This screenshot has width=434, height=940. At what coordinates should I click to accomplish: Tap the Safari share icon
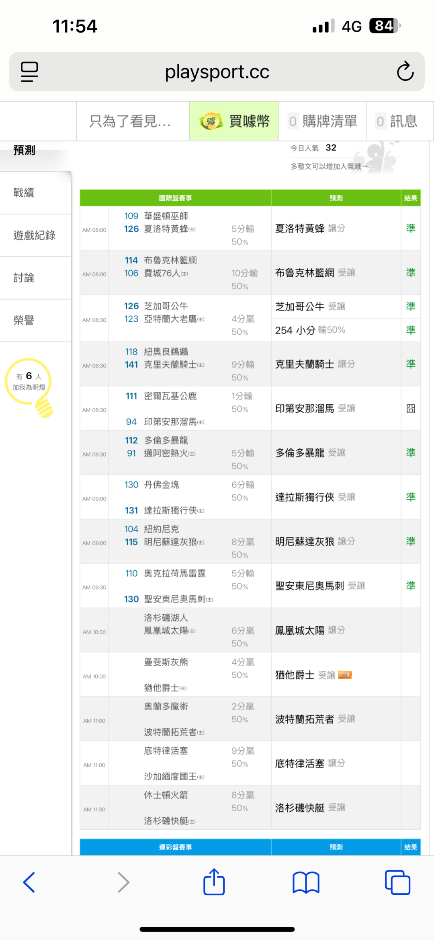tap(214, 882)
